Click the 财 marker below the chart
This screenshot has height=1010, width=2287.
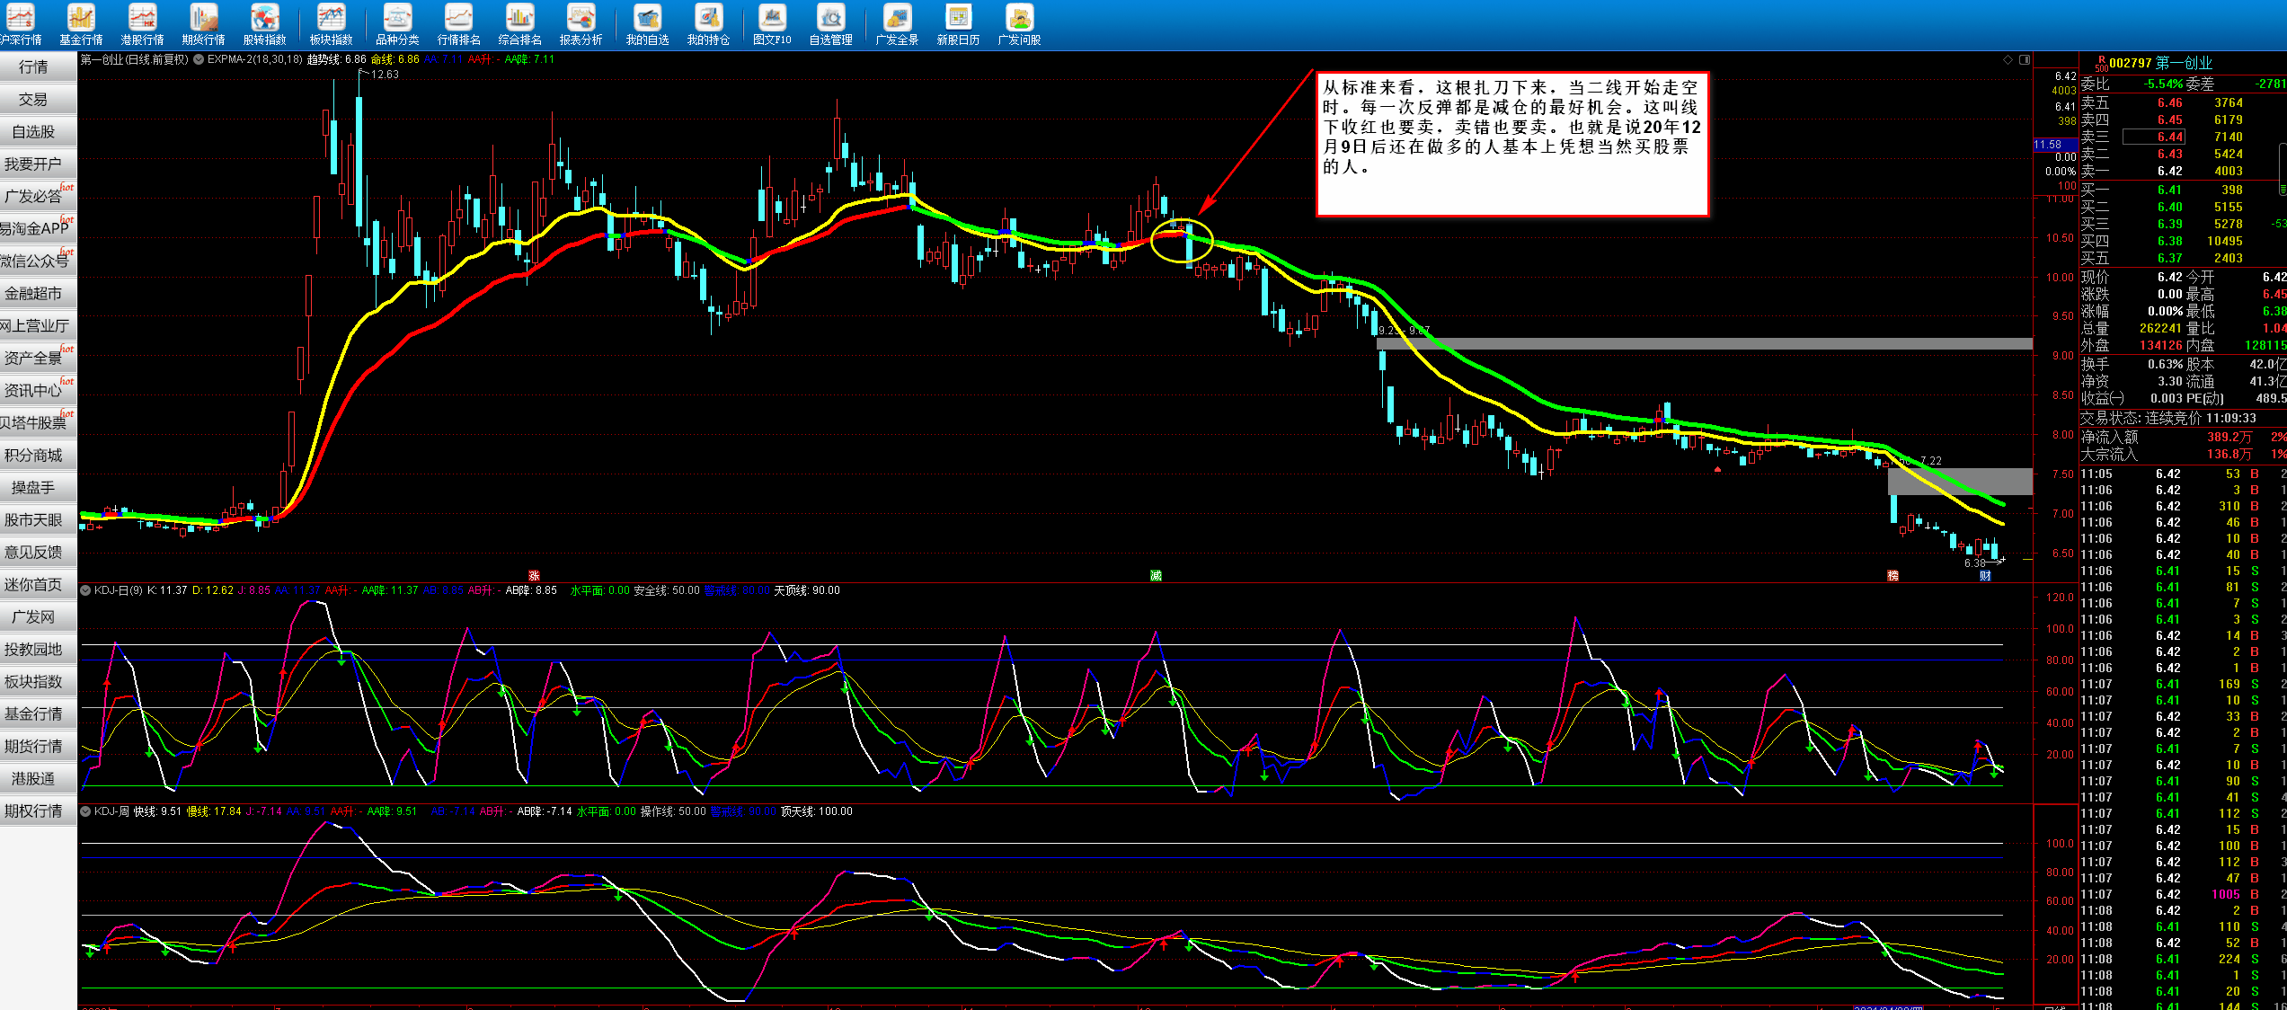pos(1985,575)
